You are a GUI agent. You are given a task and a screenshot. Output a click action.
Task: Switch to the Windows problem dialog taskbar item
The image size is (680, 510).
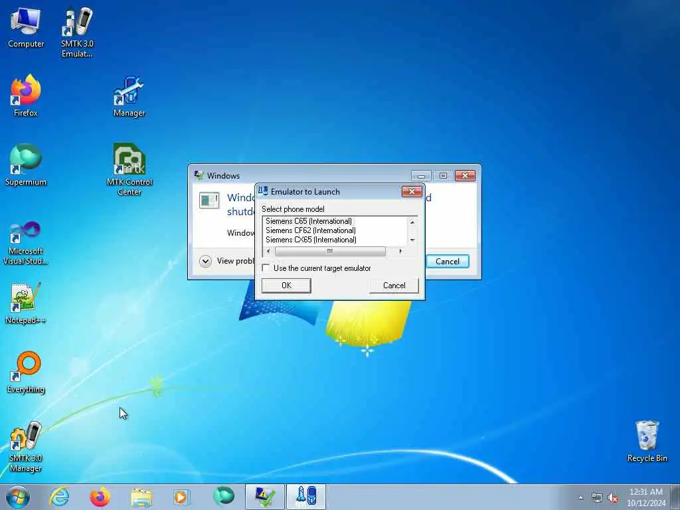pyautogui.click(x=264, y=497)
